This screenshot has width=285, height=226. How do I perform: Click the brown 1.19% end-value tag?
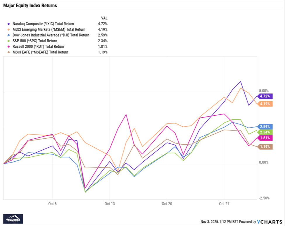point(266,147)
